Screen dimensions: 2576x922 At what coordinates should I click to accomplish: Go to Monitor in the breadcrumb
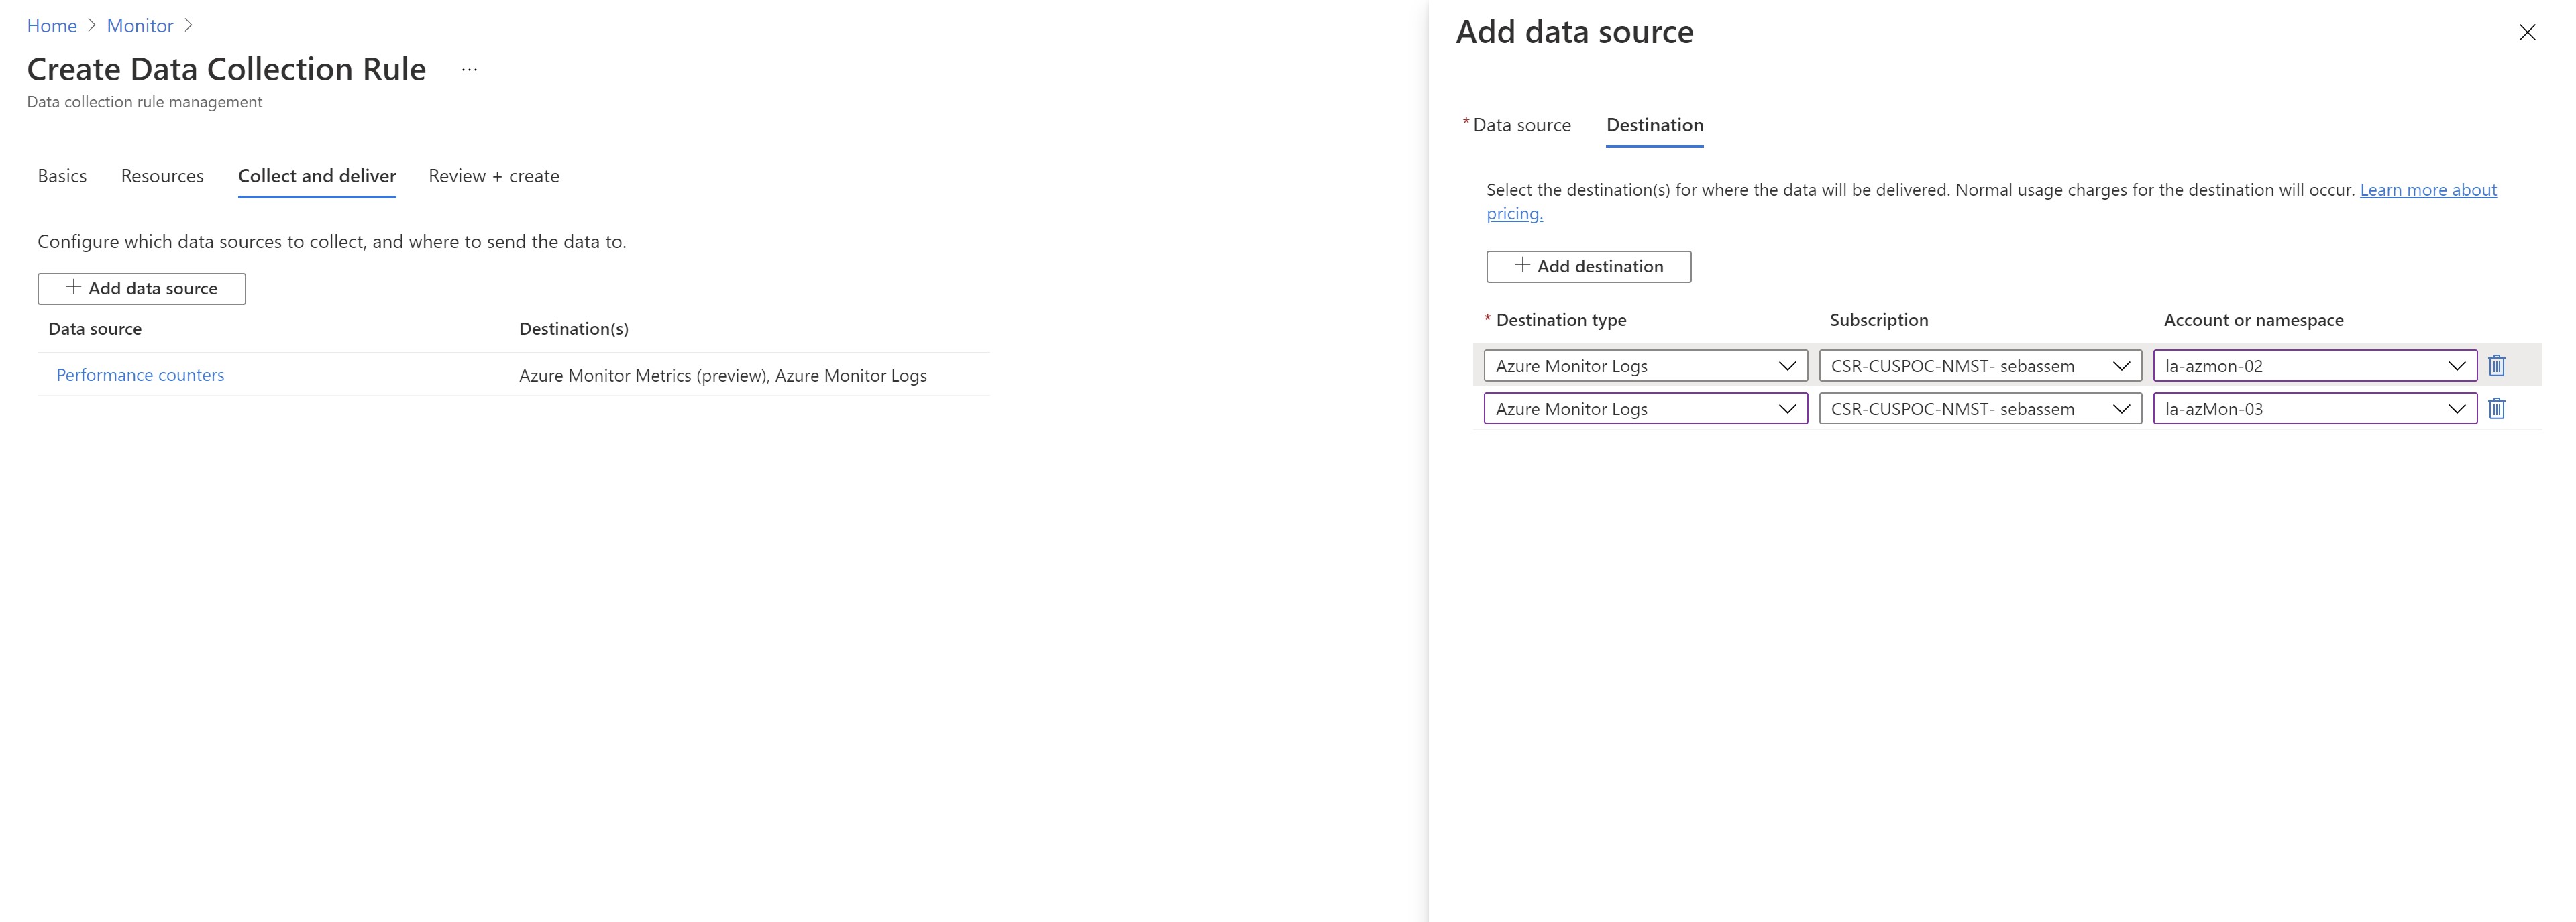pos(140,26)
